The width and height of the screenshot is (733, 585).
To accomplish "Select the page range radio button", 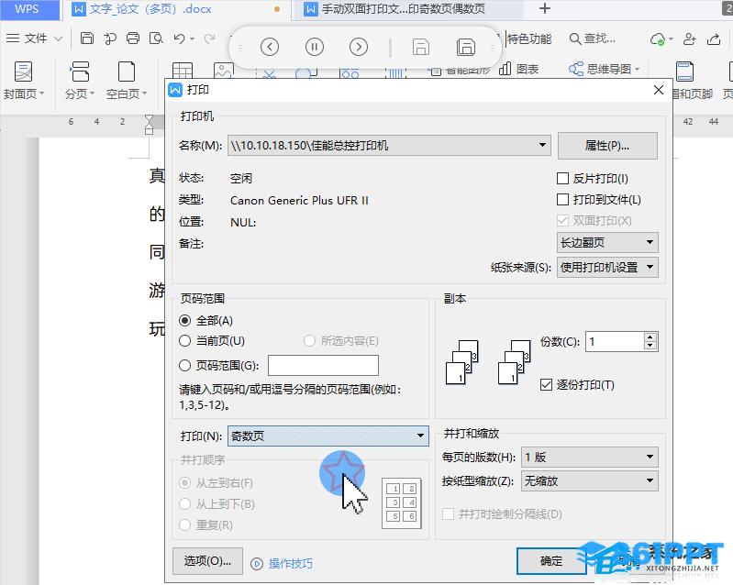I will 185,365.
